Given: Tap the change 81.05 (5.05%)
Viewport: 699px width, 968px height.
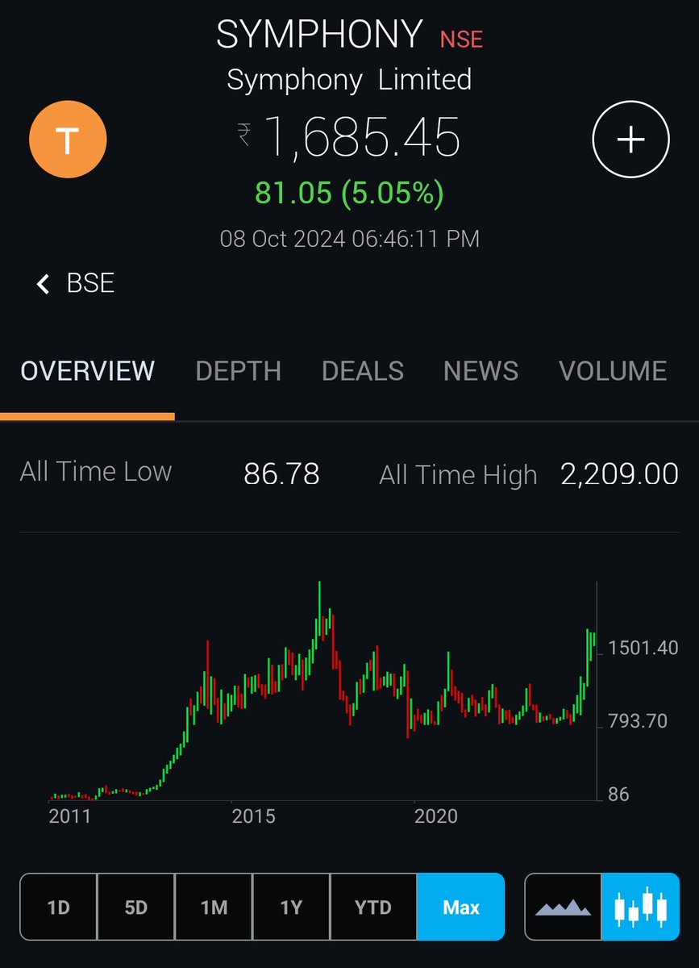Looking at the screenshot, I should pyautogui.click(x=349, y=193).
